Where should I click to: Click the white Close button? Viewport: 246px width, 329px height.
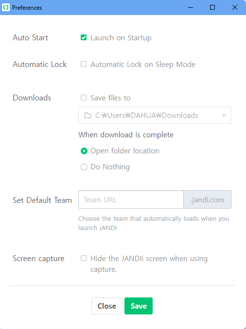click(x=107, y=306)
